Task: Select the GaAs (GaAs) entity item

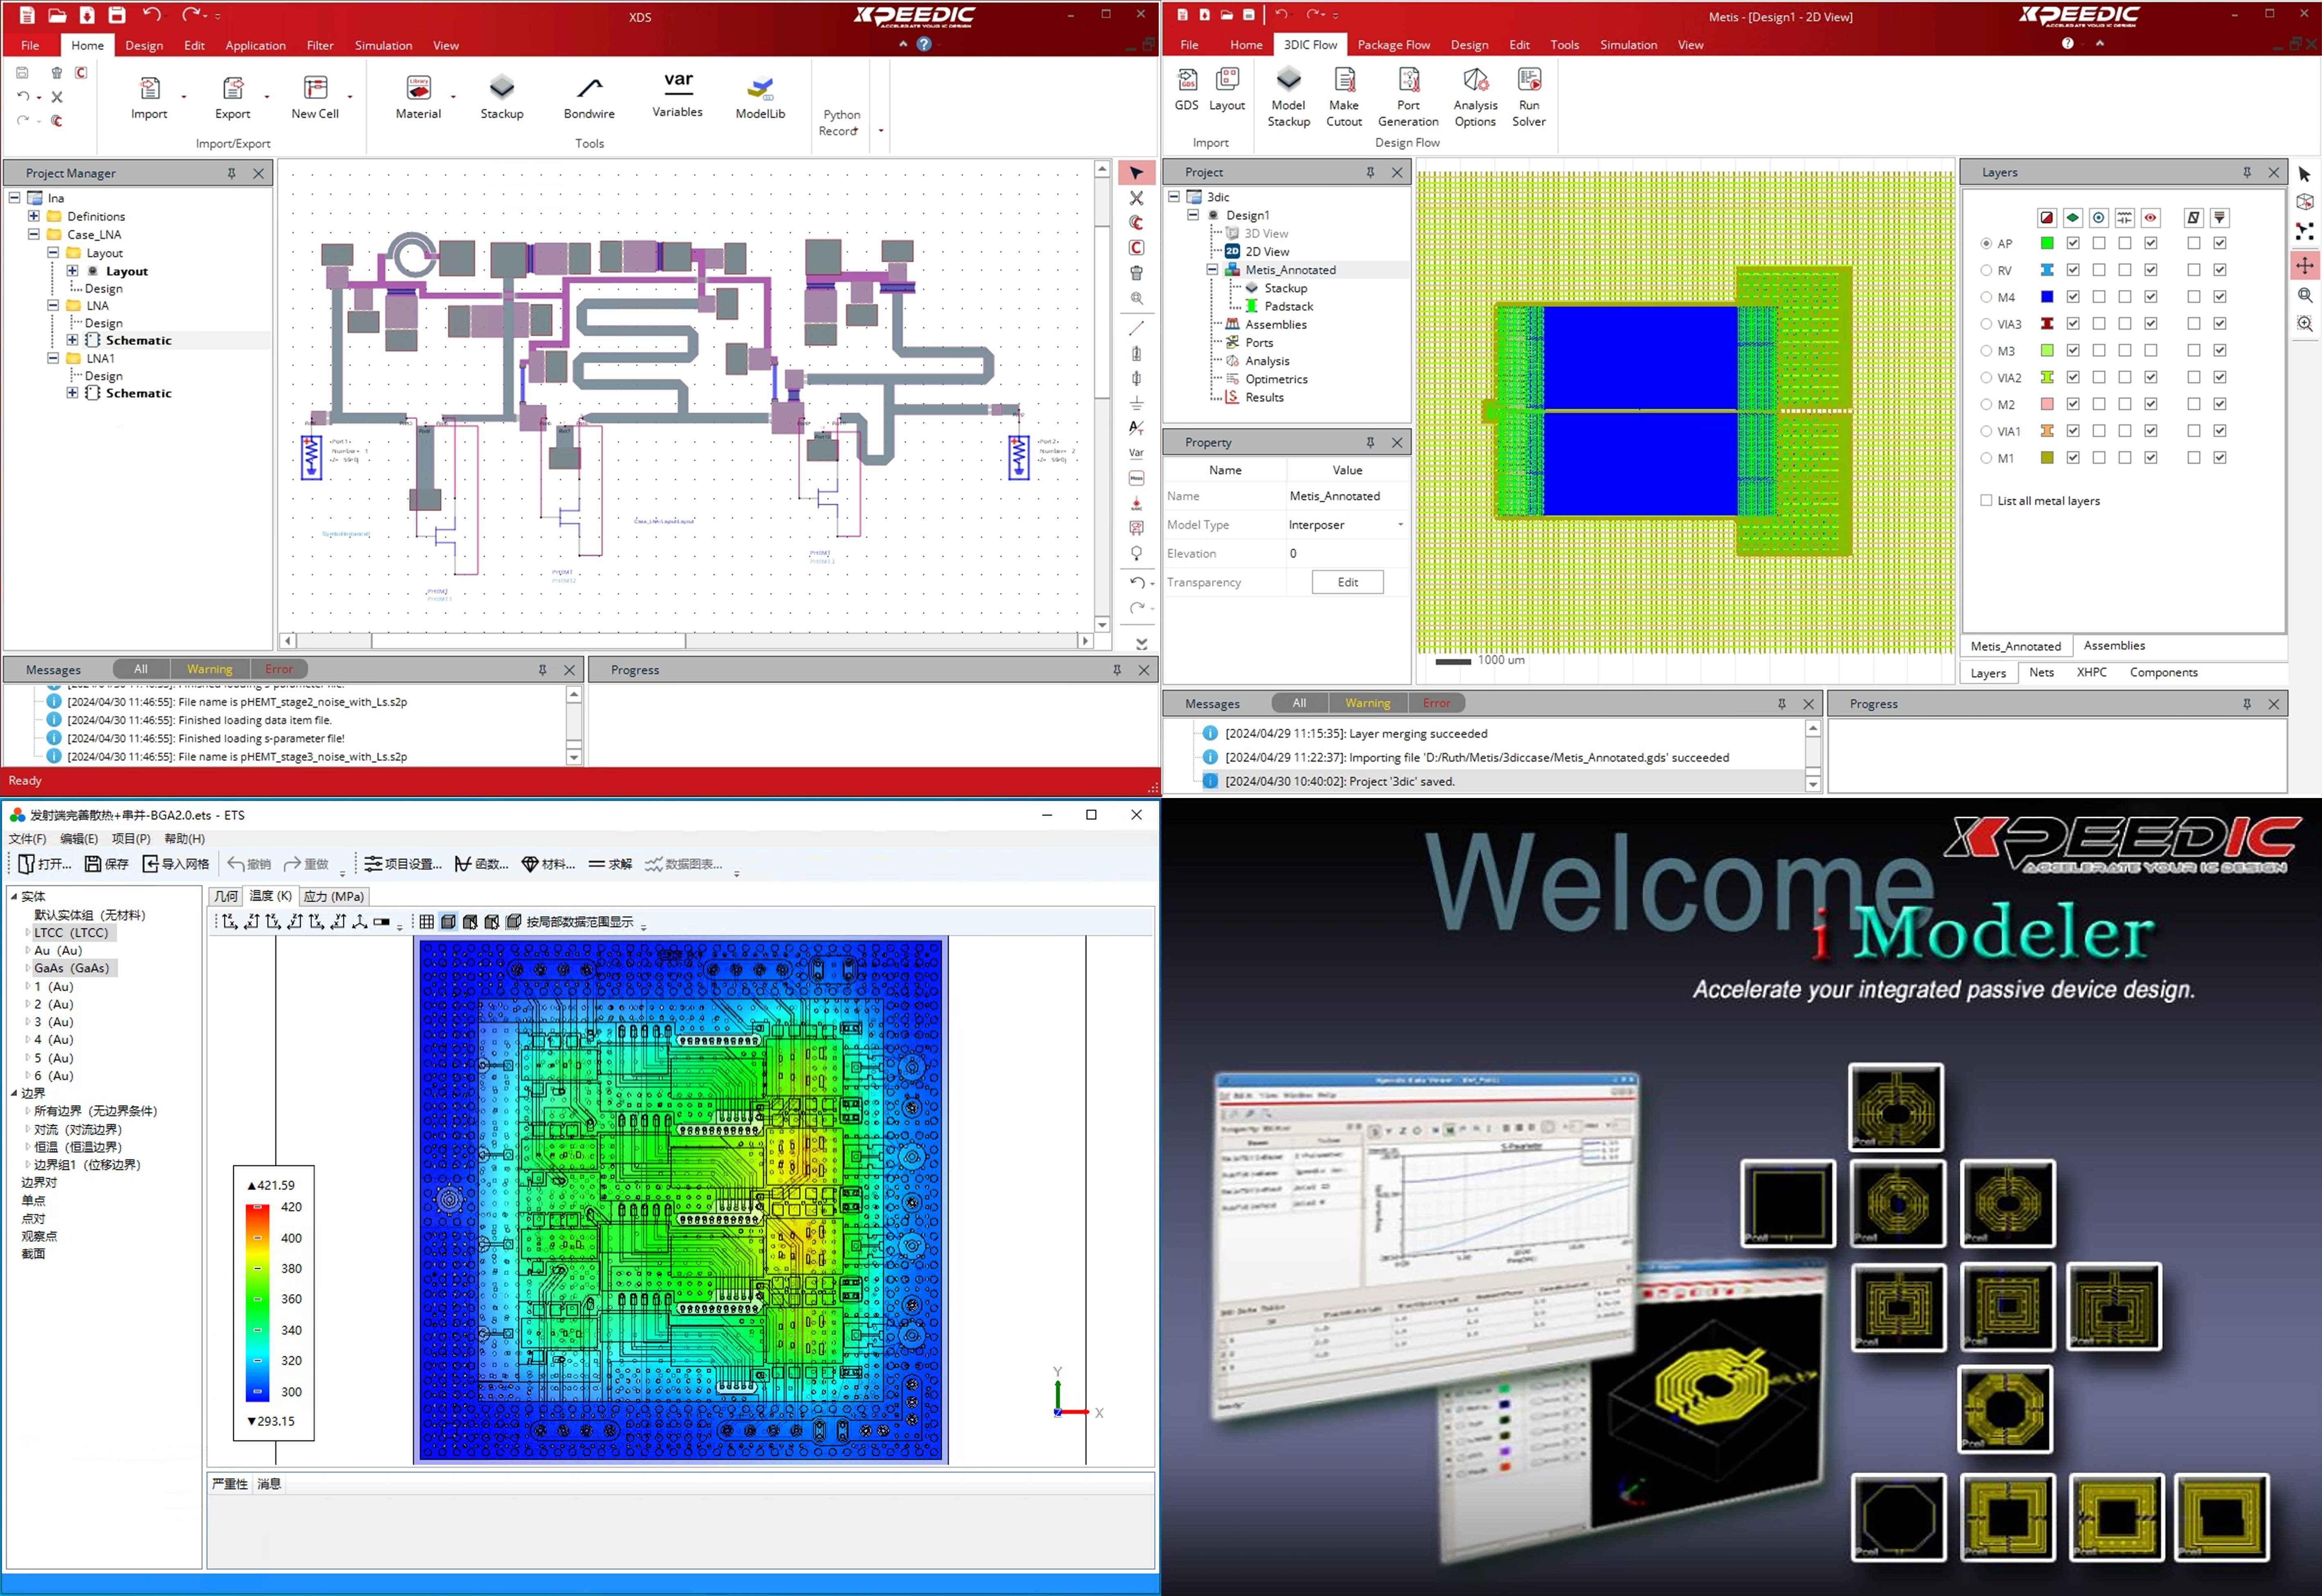Action: (71, 968)
